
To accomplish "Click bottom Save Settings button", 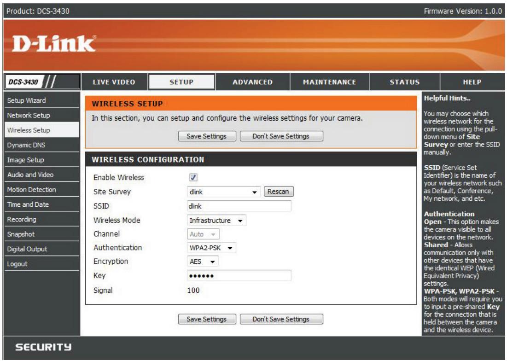I will 207,319.
